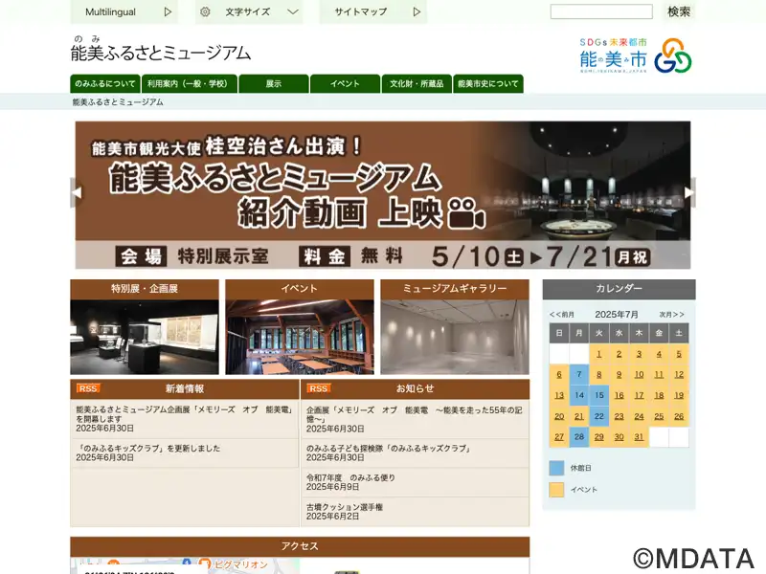Open the RSS feed for 新着情報
The height and width of the screenshot is (574, 766).
[x=88, y=388]
